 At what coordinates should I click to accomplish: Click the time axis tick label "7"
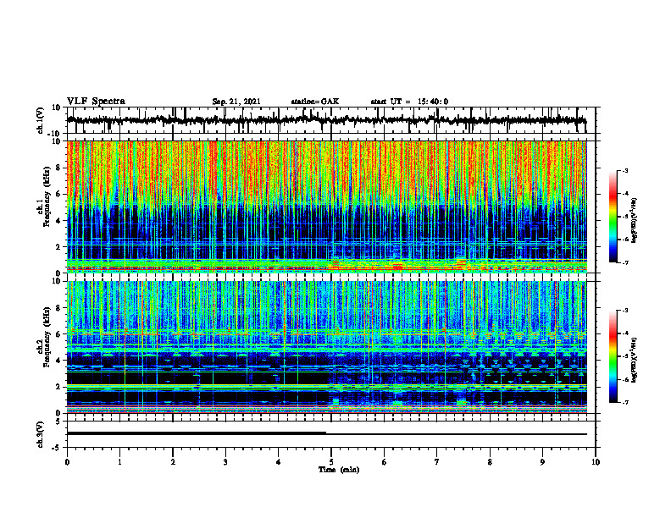click(437, 462)
